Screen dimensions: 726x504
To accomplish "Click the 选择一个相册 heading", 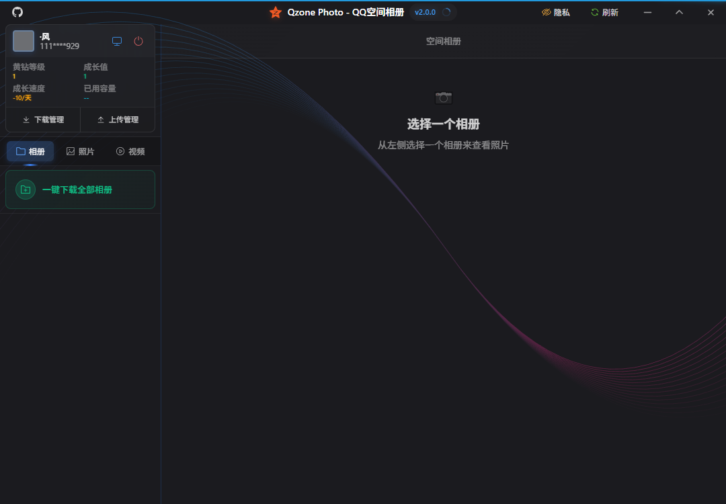I will tap(443, 124).
